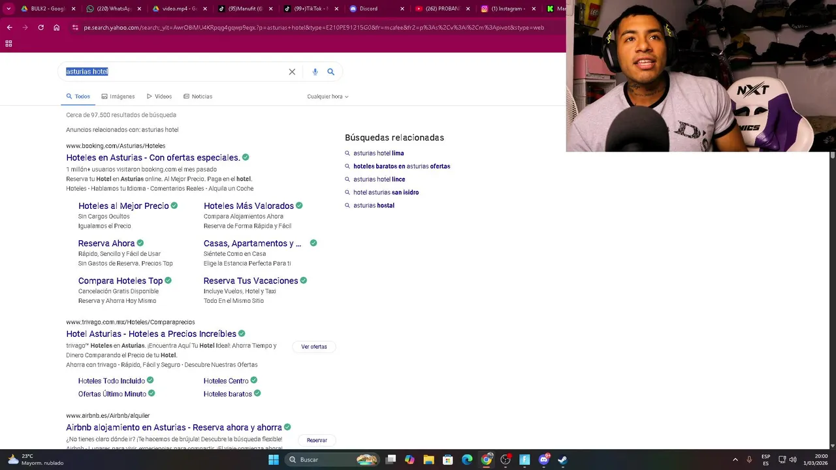Launch Copilot from the taskbar
Screen dimensions: 836x470
click(x=410, y=460)
